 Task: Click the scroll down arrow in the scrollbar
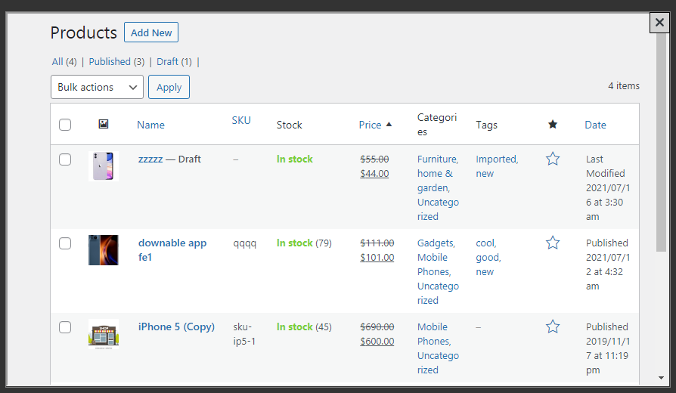click(x=661, y=377)
